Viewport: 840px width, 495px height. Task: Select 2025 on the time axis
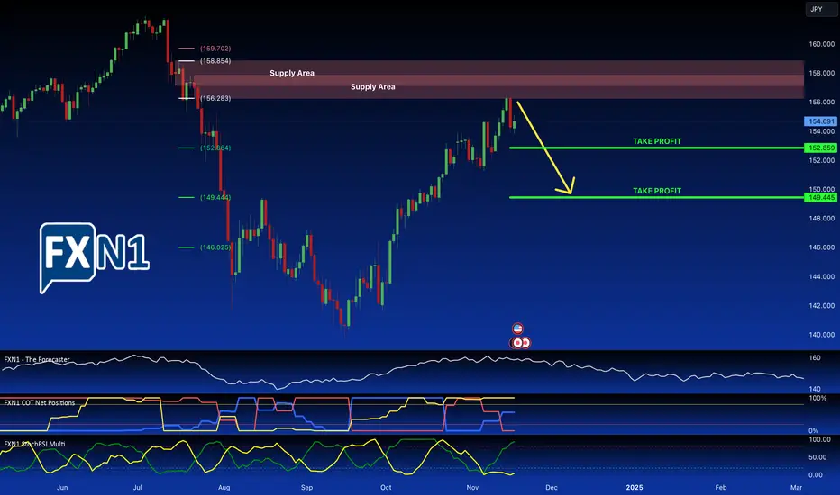click(x=635, y=487)
